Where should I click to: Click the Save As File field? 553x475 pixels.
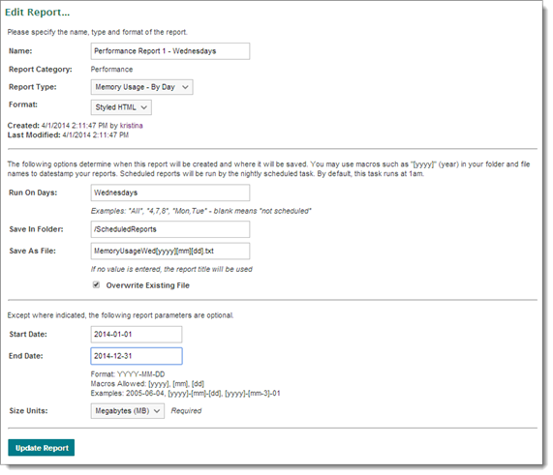pos(170,252)
